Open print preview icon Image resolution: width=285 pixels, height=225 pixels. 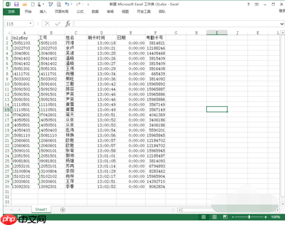pyautogui.click(x=59, y=4)
